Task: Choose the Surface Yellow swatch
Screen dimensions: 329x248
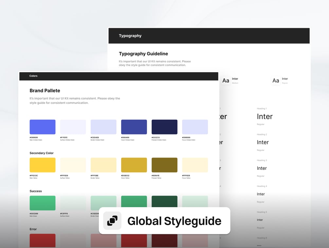Action: [73, 165]
